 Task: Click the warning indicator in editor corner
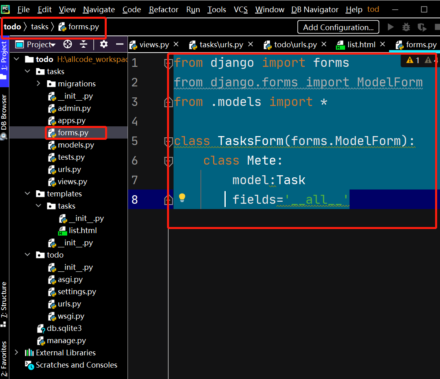tap(413, 60)
